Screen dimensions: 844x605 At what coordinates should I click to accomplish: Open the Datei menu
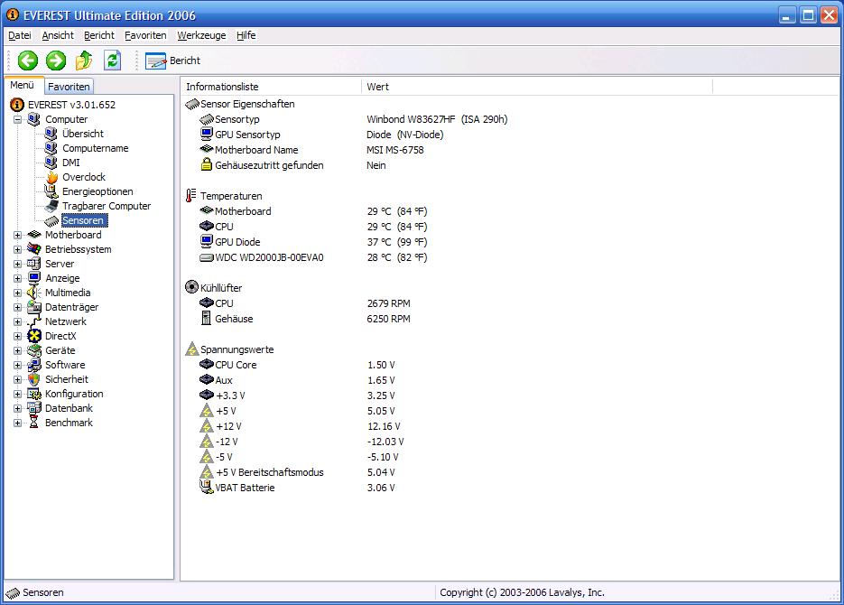click(x=20, y=35)
